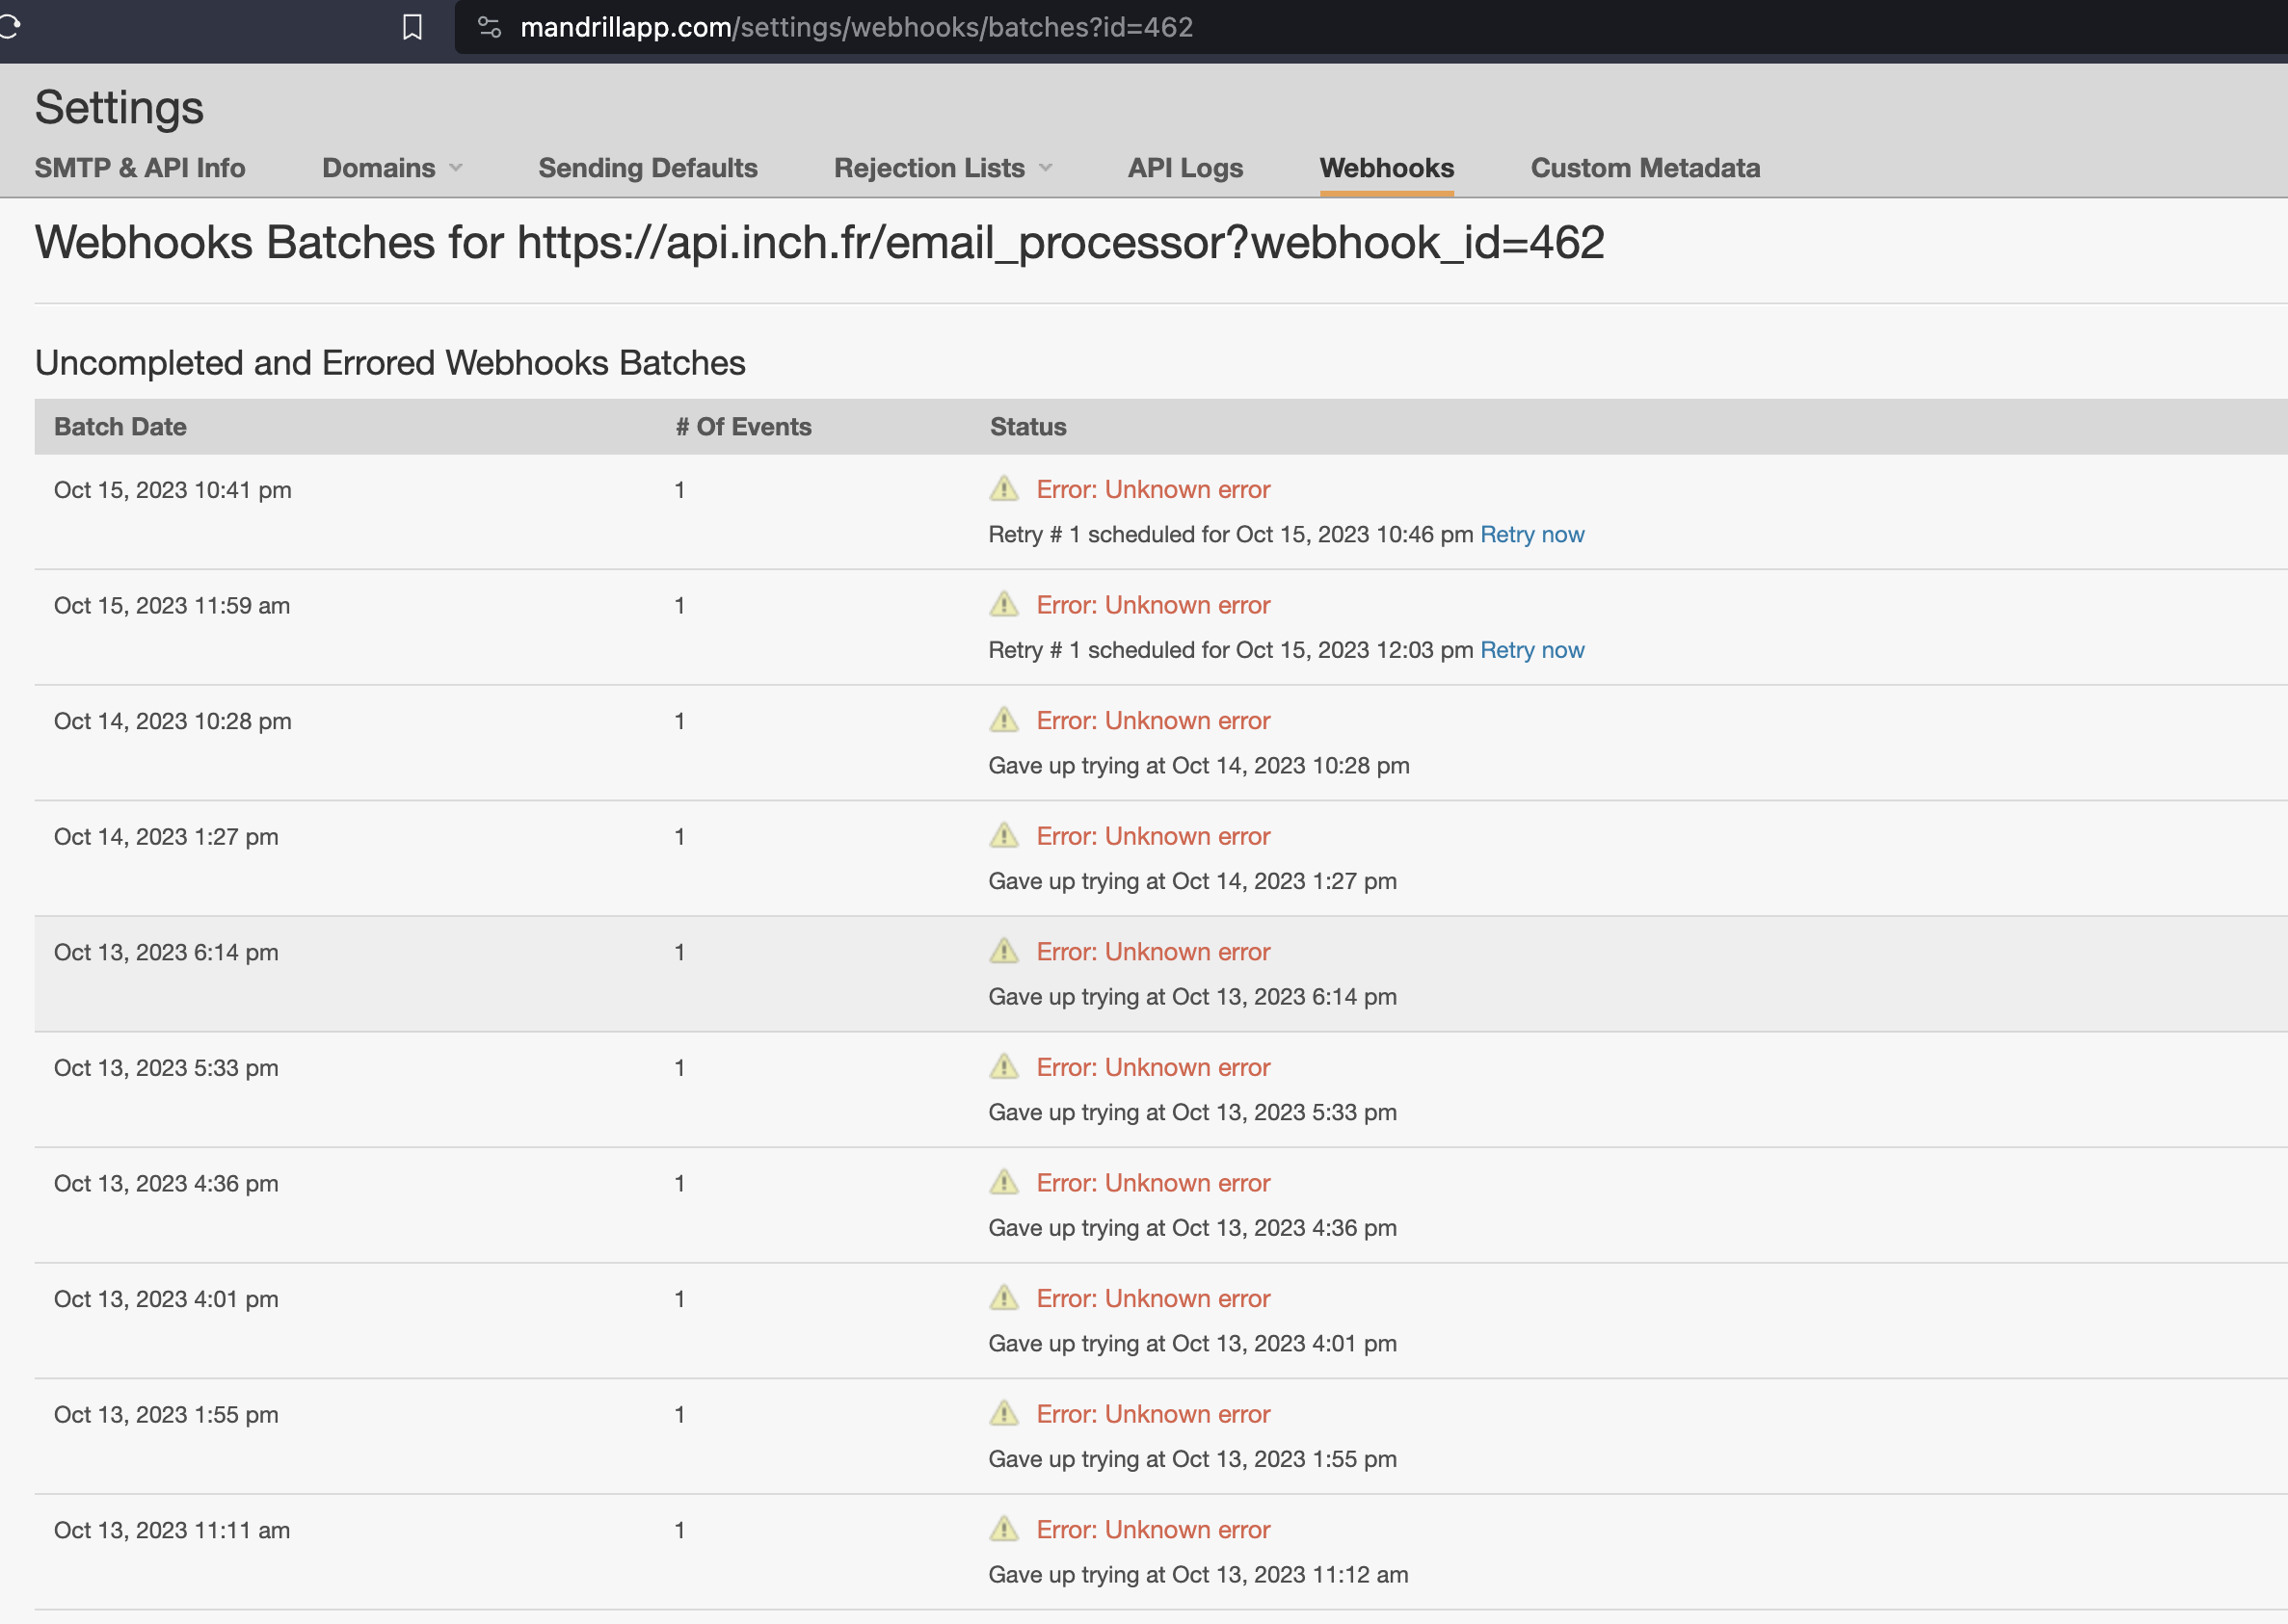Screen dimensions: 2288x1624
Task: Click batch date Oct 15, 2023 10:41 pm
Action: pyautogui.click(x=173, y=490)
